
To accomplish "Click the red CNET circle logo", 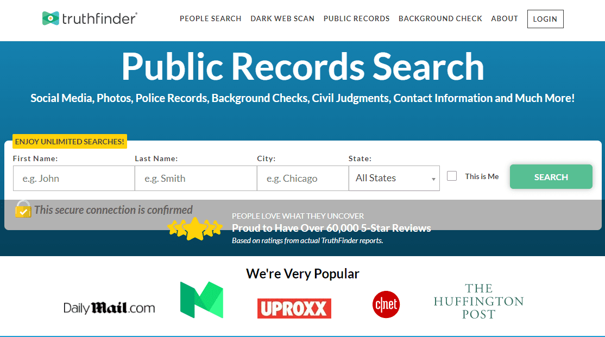I will point(386,304).
